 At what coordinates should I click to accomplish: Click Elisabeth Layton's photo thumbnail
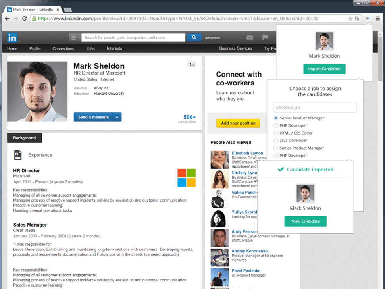click(219, 160)
